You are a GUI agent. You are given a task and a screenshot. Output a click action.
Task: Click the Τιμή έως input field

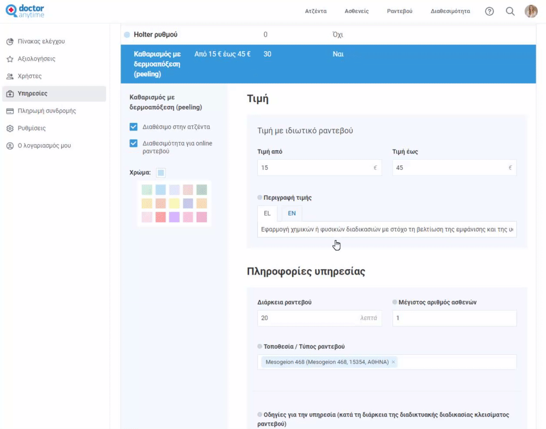pyautogui.click(x=454, y=168)
